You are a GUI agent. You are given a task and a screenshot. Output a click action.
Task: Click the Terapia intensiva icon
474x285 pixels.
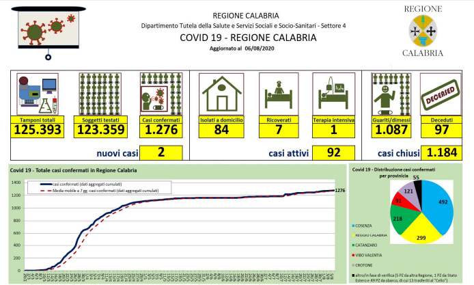click(x=334, y=94)
